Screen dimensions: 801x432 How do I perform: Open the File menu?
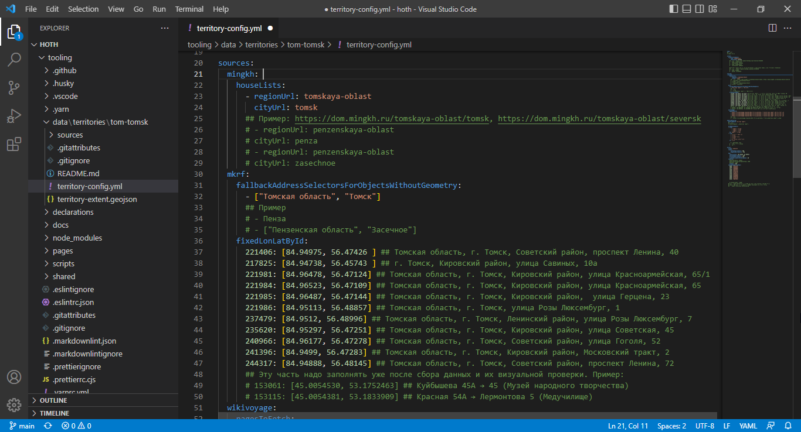pos(30,9)
